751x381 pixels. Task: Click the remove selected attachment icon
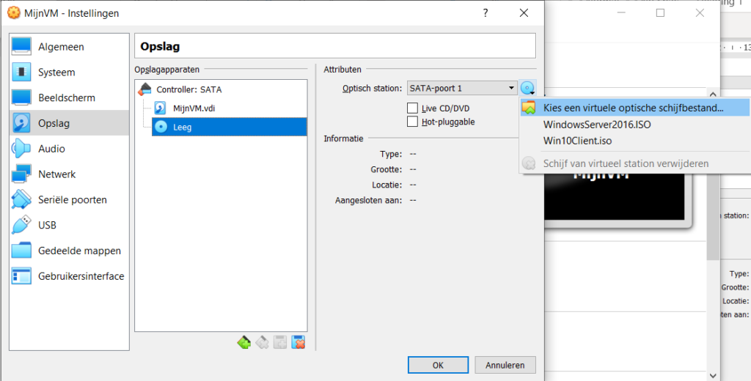pyautogui.click(x=298, y=342)
